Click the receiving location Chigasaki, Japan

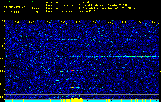[x=90, y=5]
